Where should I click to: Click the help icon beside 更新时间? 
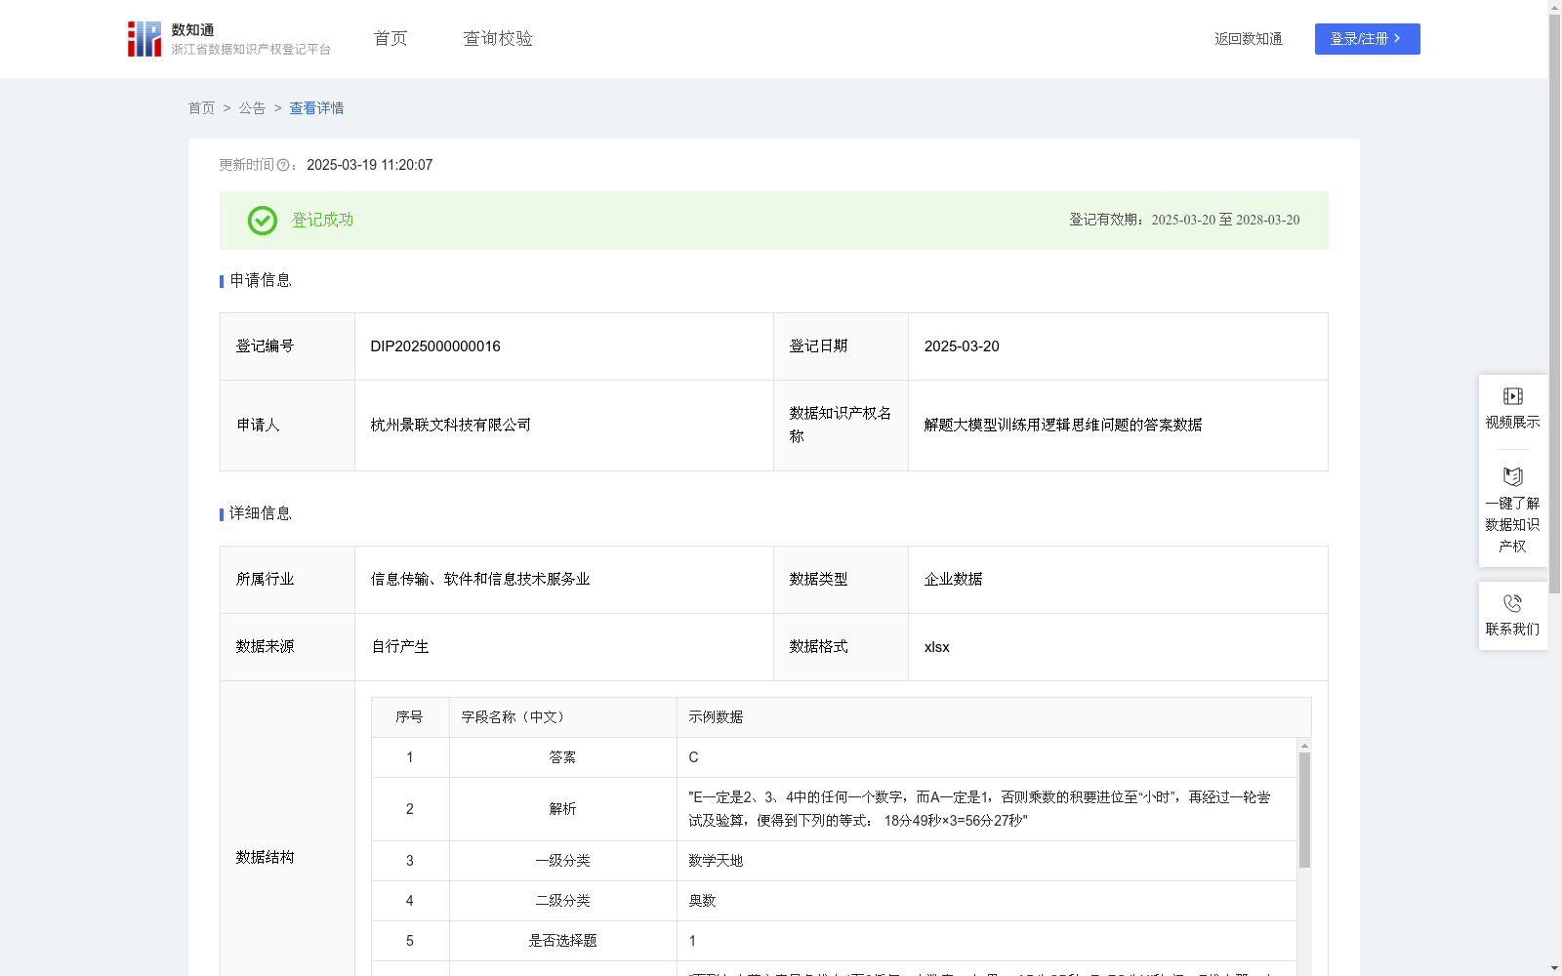[283, 165]
